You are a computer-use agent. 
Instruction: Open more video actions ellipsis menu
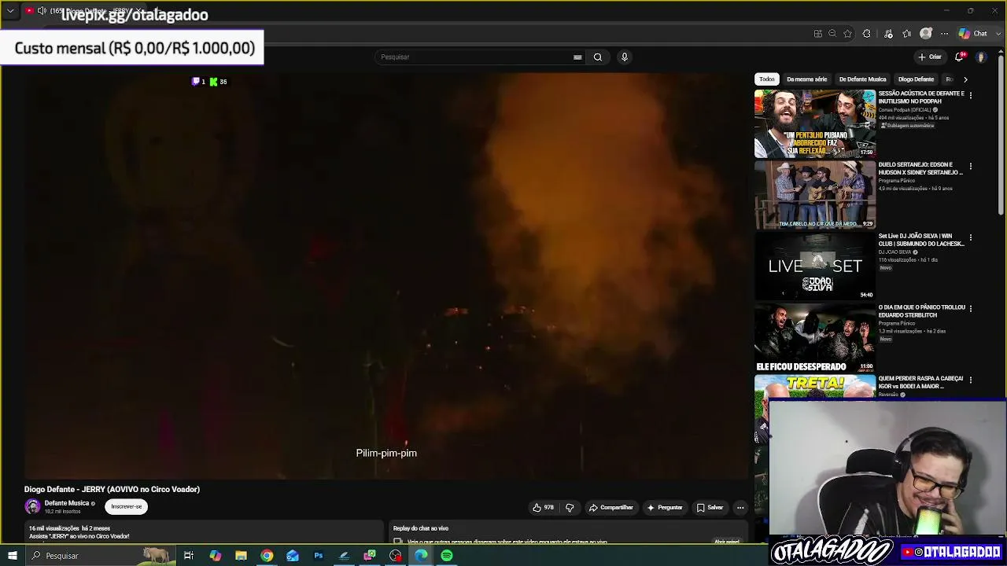point(740,508)
